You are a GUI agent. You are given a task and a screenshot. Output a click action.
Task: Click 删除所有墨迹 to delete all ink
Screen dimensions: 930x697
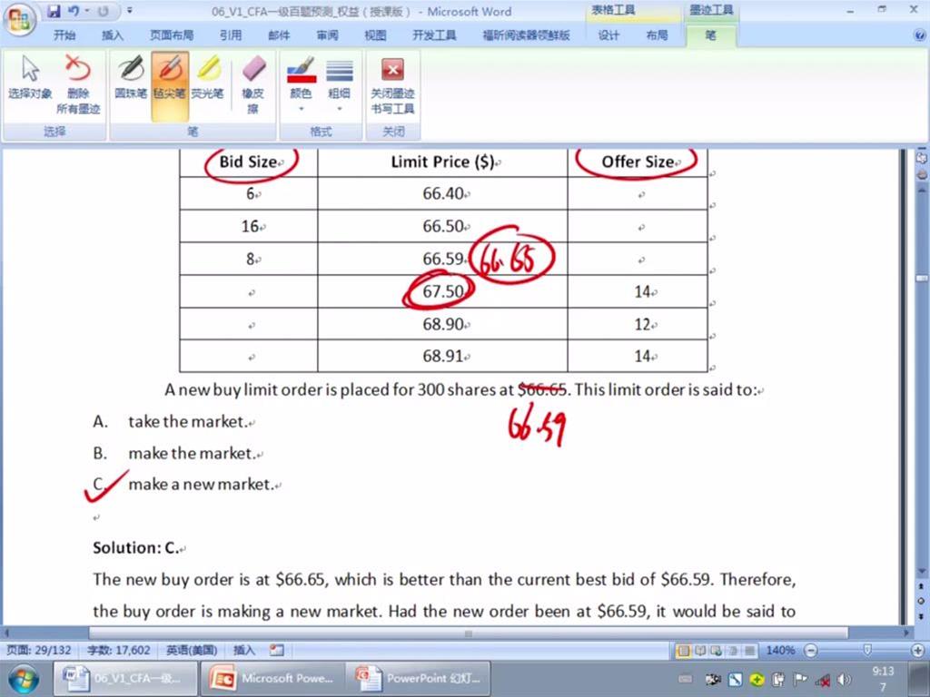pos(78,86)
